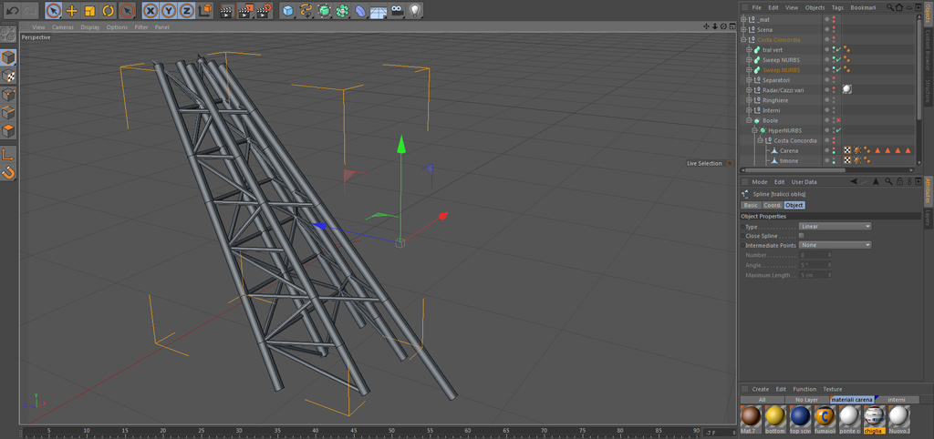Add a floor/environment object icon
This screenshot has width=934, height=439.
pyautogui.click(x=379, y=10)
